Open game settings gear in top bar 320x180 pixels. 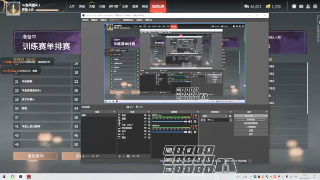(x=315, y=6)
